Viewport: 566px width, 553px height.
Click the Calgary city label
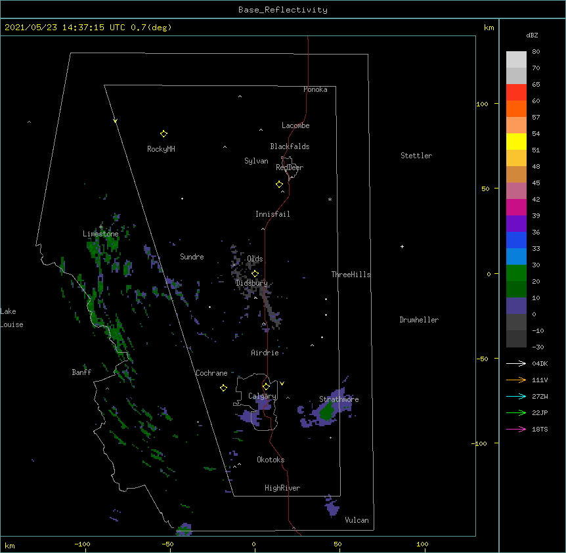(x=263, y=396)
